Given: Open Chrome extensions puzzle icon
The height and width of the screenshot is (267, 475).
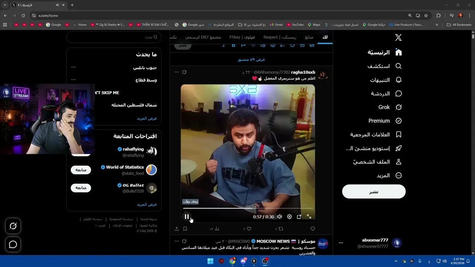Looking at the screenshot, I should (439, 16).
